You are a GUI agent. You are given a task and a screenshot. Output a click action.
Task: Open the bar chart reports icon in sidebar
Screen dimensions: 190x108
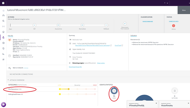(3, 54)
